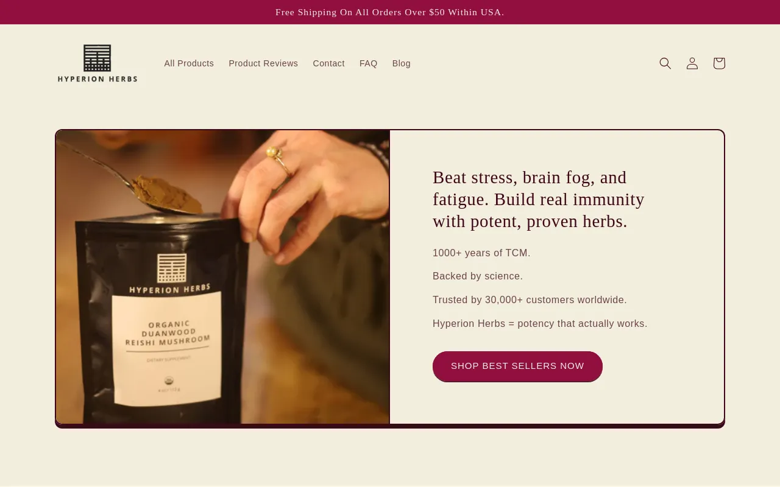Open the All Products menu item
The width and height of the screenshot is (780, 487).
tap(189, 63)
